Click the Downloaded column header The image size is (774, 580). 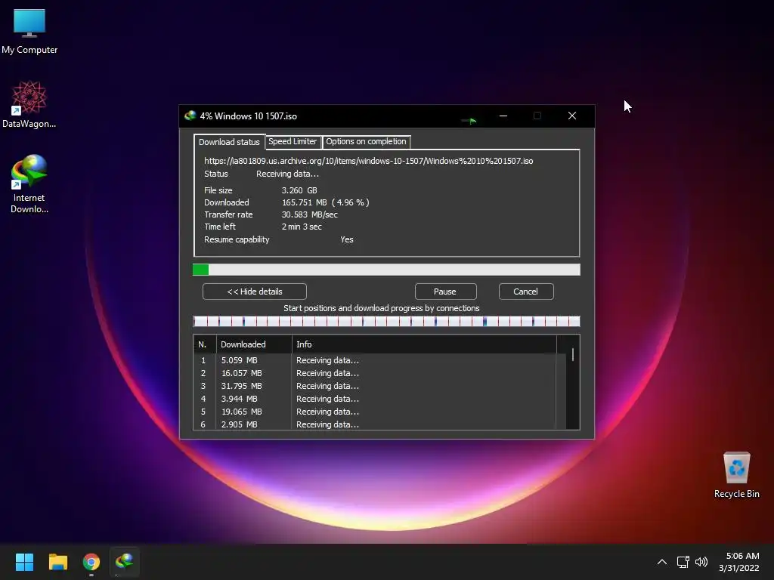(x=254, y=344)
